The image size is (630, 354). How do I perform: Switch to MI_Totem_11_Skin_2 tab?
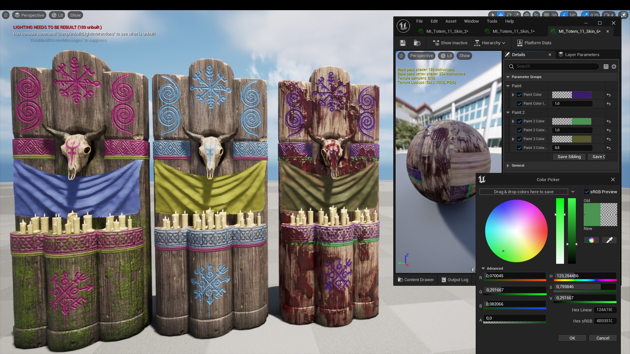447,31
